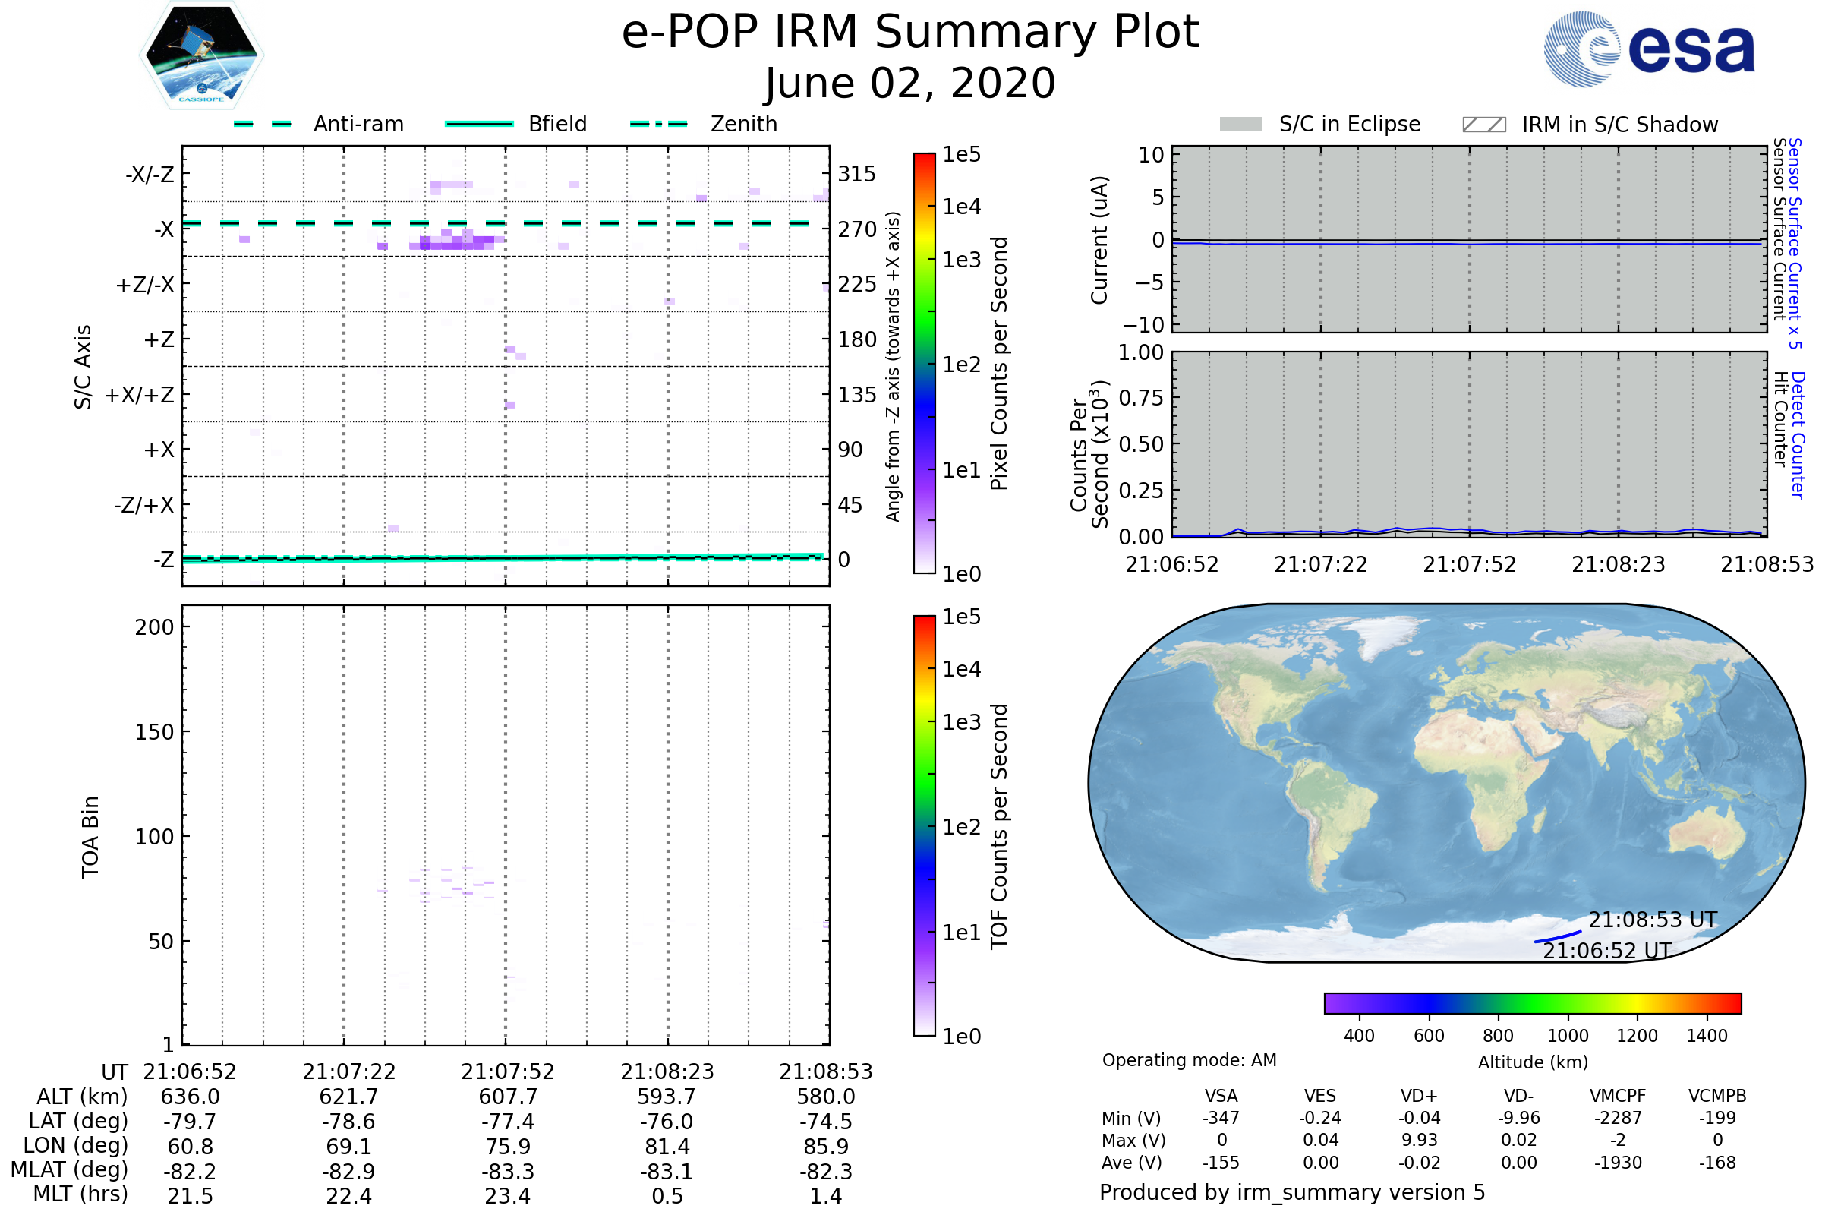Click the ESA logo
Screen dimensions: 1822x1215
click(1648, 49)
